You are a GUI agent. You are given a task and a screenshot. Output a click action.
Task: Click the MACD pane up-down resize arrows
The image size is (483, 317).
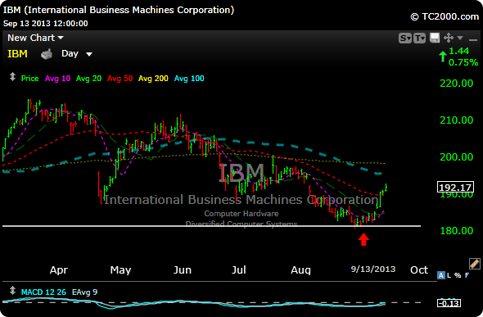click(12, 291)
